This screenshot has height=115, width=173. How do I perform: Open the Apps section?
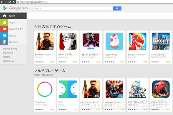pyautogui.click(x=13, y=22)
